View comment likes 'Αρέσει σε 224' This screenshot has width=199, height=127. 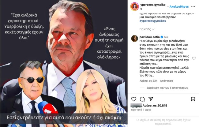tap(148, 81)
